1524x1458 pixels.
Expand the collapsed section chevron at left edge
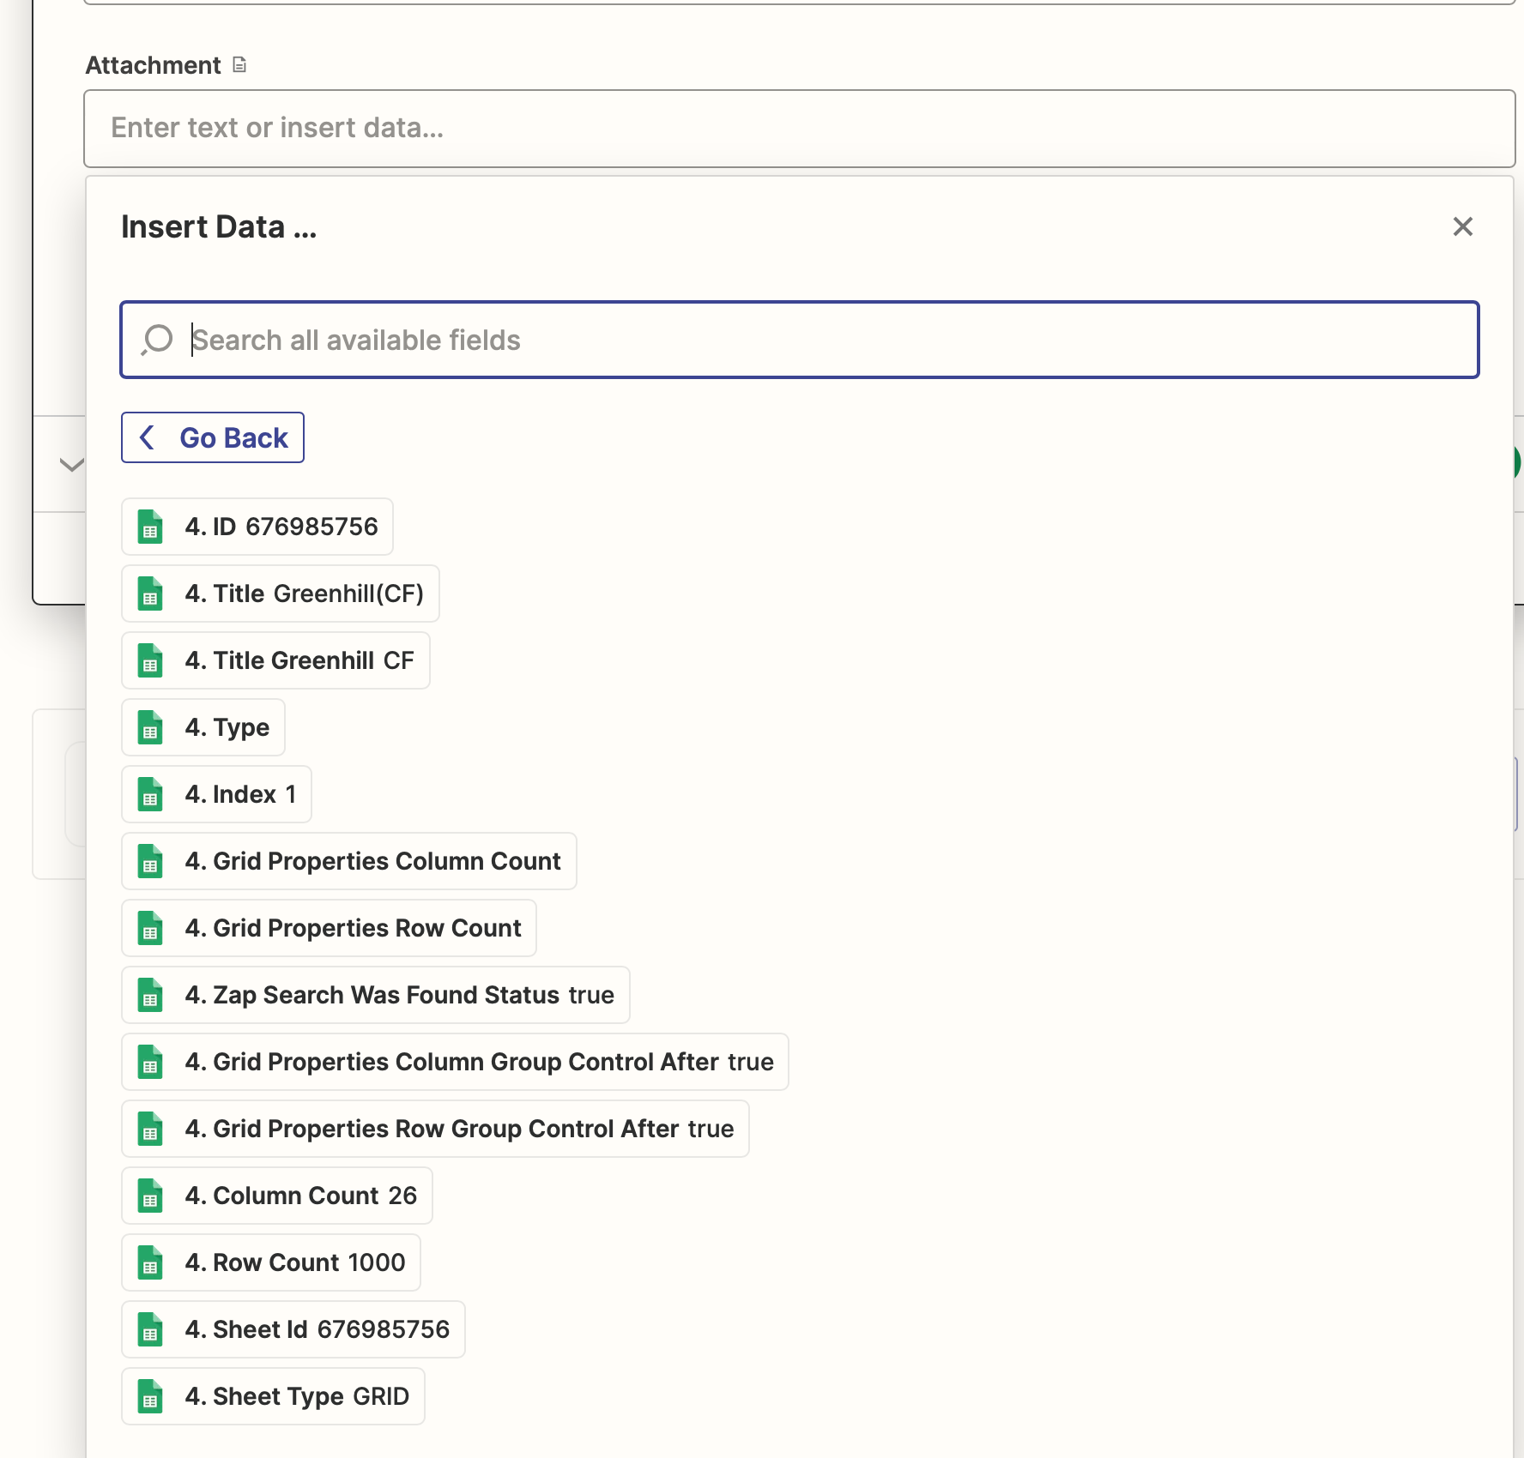pyautogui.click(x=71, y=465)
